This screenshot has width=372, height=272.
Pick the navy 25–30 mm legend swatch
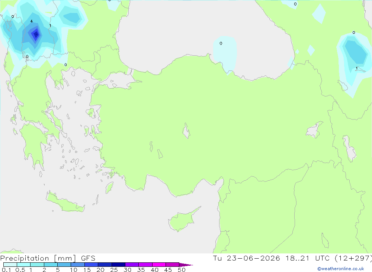point(118,265)
